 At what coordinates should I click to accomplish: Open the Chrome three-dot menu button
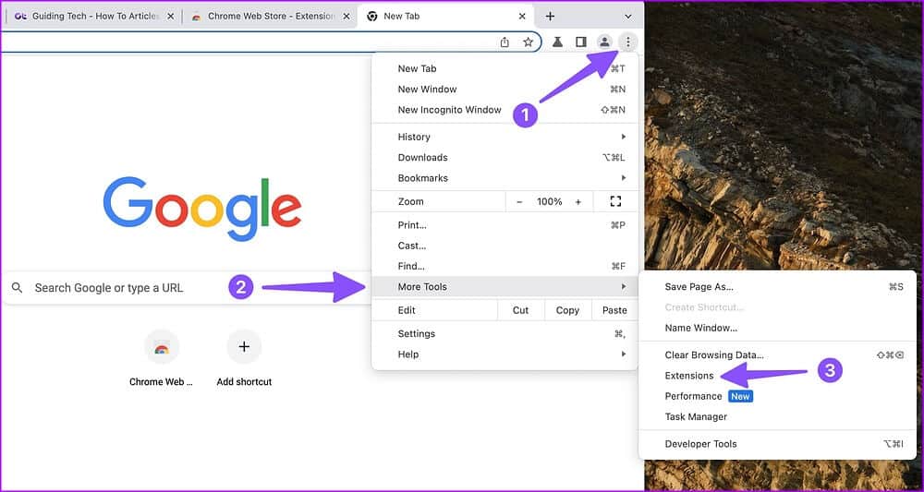(628, 42)
